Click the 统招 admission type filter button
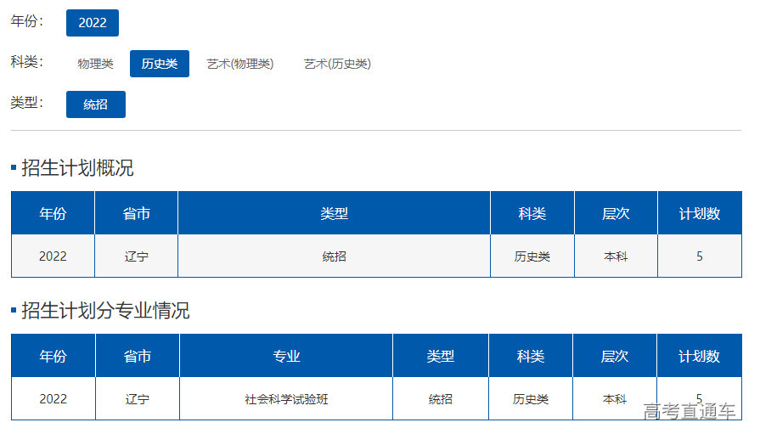This screenshot has height=445, width=760. [x=96, y=104]
